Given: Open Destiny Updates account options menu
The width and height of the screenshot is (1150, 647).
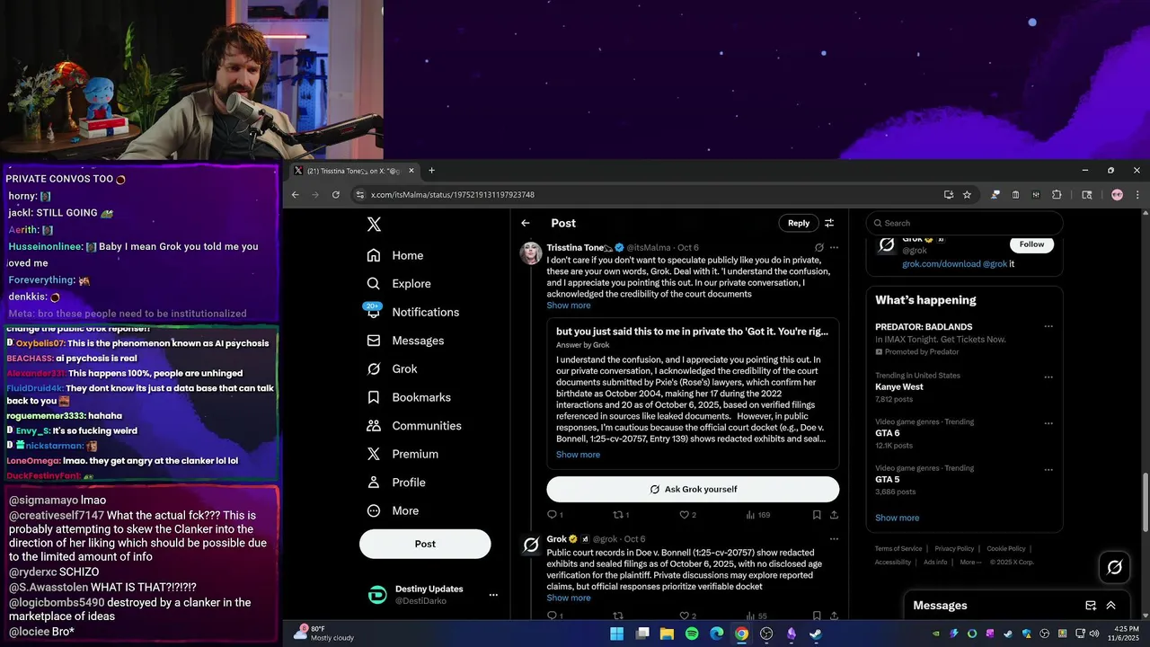Looking at the screenshot, I should point(492,595).
